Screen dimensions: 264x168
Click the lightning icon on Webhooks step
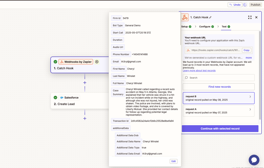[x=97, y=62]
